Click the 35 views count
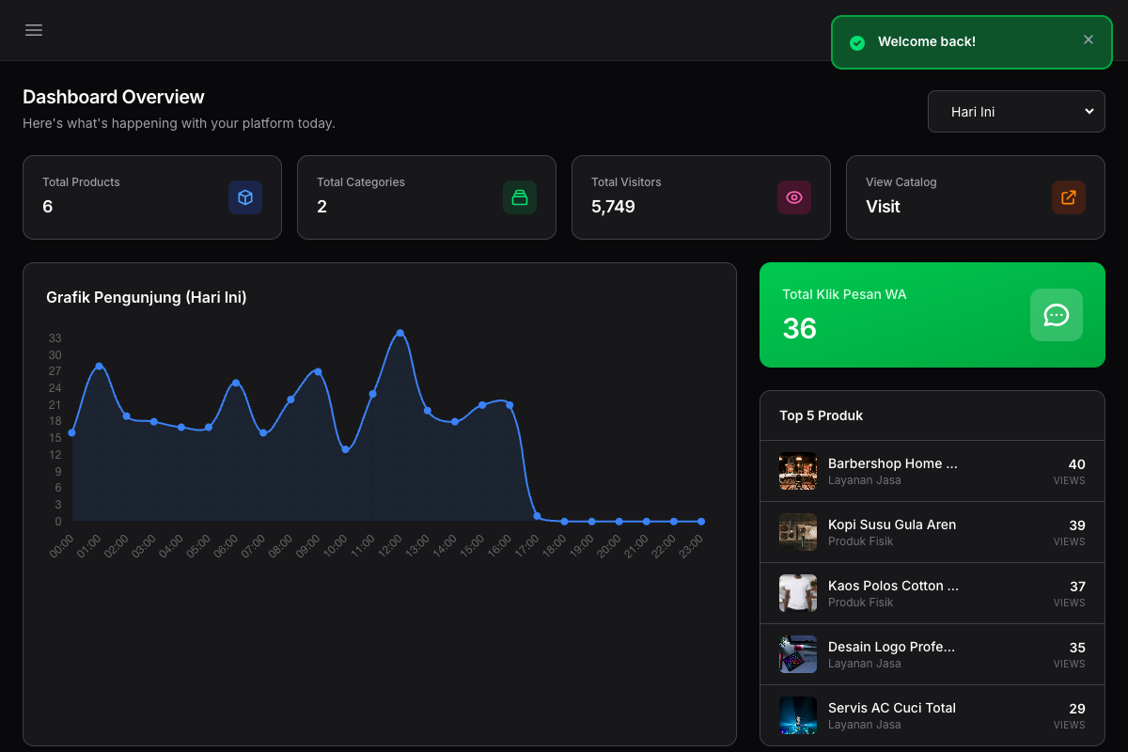This screenshot has width=1128, height=752. tap(1077, 648)
